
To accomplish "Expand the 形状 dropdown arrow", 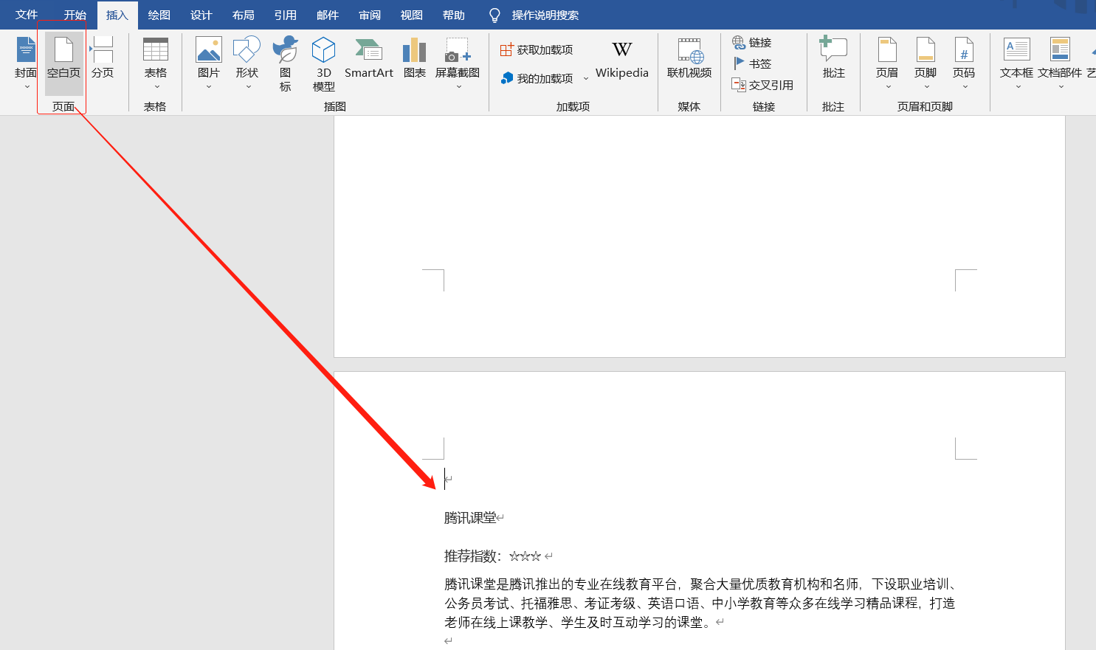I will [248, 87].
